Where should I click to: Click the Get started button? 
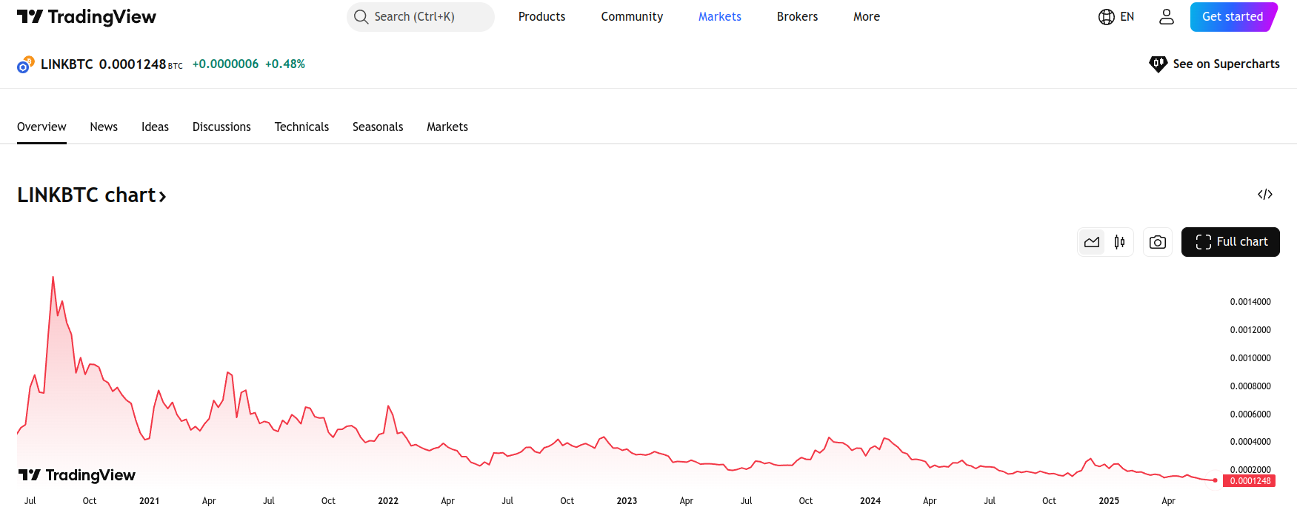pyautogui.click(x=1233, y=17)
